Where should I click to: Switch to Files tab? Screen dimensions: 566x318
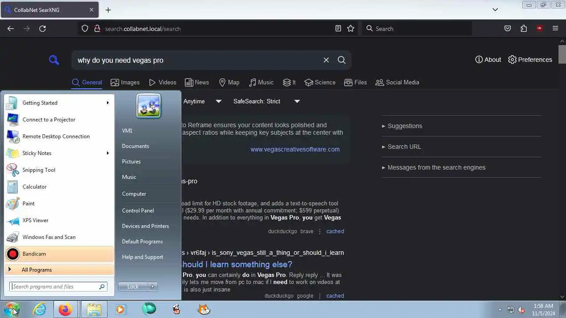point(356,82)
